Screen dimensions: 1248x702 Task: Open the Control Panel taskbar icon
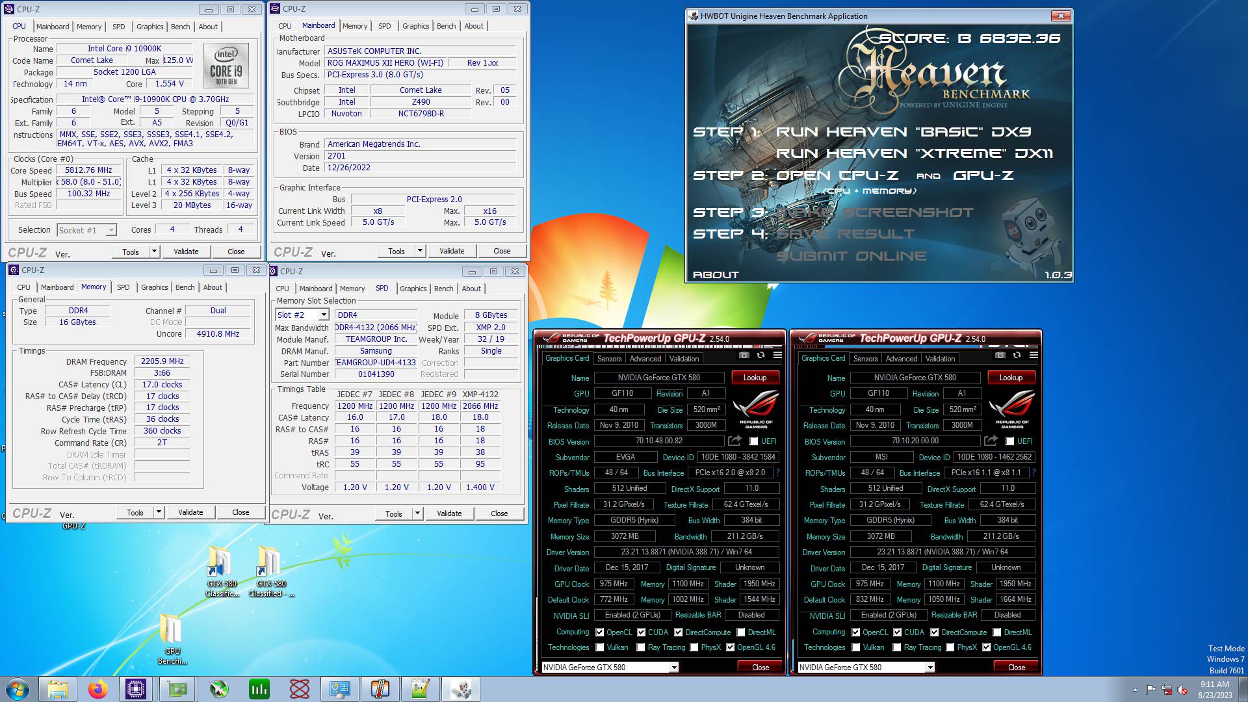(x=340, y=689)
